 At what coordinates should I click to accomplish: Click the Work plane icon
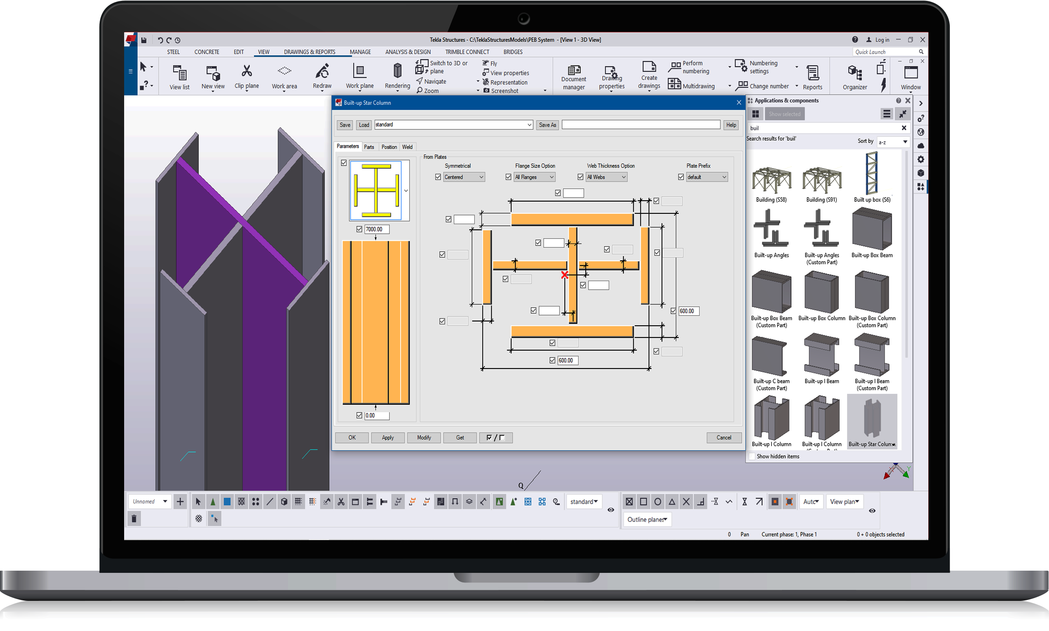point(359,71)
